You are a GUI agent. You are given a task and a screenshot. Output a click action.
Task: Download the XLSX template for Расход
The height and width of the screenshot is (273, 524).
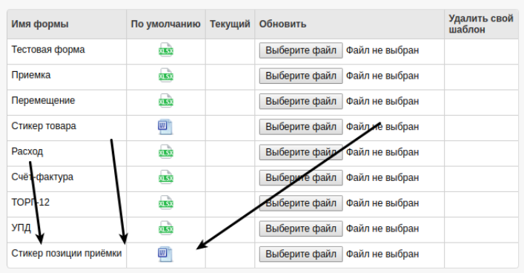click(x=166, y=152)
